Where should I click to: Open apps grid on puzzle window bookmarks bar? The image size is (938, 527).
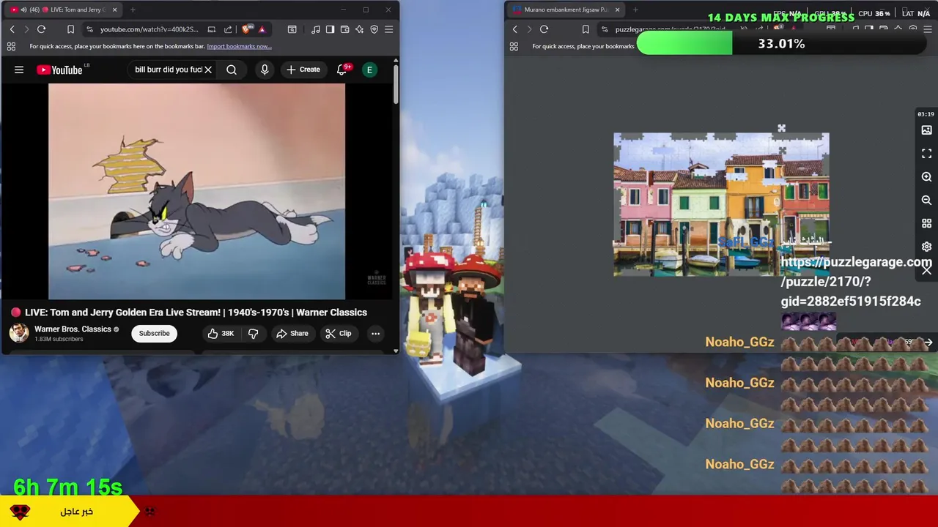514,46
